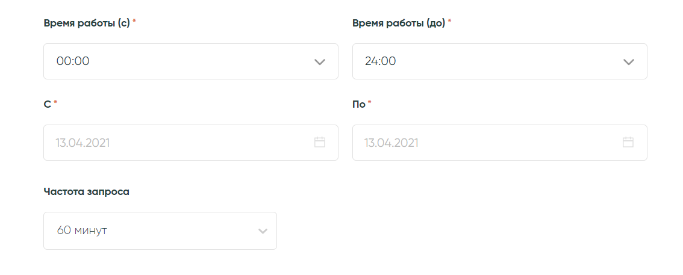Viewport: 683px width, 275px height.
Task: Select the 24:00 end time value
Action: (381, 61)
